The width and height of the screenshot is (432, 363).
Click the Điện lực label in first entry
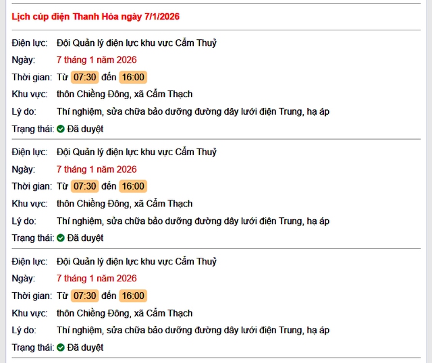[x=30, y=43]
